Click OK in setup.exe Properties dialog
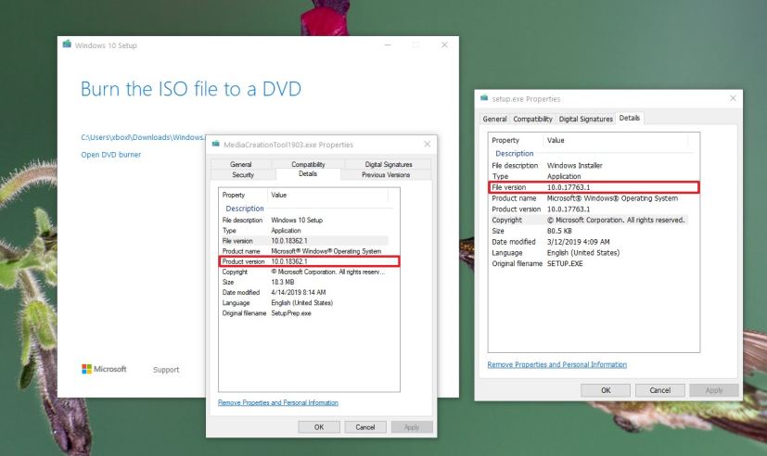 pos(606,390)
